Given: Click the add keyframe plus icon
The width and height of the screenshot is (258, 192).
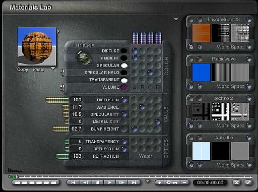Looking at the screenshot, I should [x=160, y=182].
